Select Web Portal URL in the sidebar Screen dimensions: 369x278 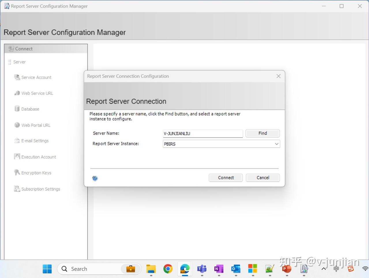pyautogui.click(x=36, y=125)
